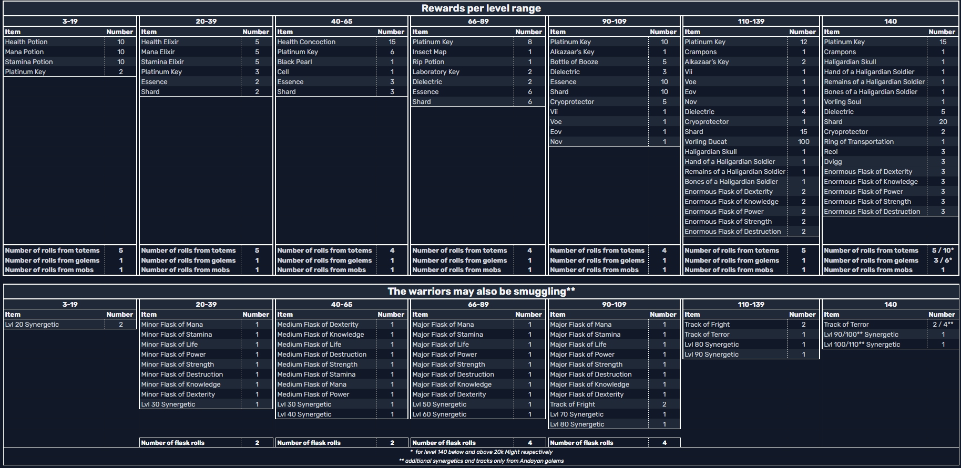Select the 'Minor Flask of Dexterity' cell
Image resolution: width=961 pixels, height=468 pixels.
pyautogui.click(x=190, y=394)
